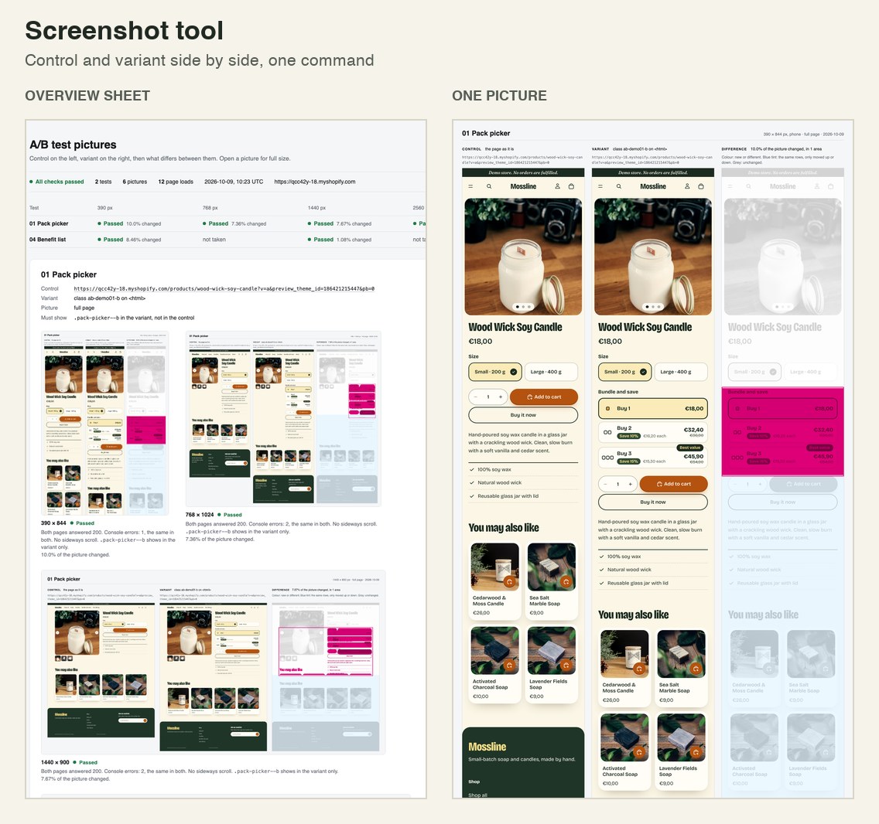
Task: Select Large 400 g size in control page
Action: click(x=552, y=371)
